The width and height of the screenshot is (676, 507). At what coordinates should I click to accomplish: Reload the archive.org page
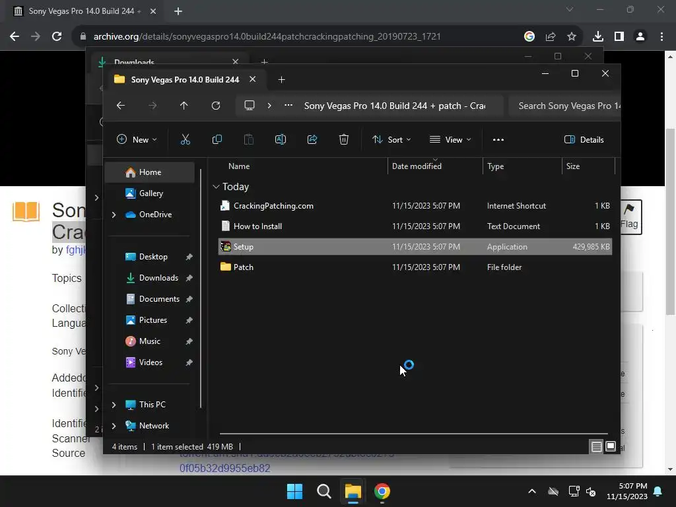pyautogui.click(x=57, y=37)
